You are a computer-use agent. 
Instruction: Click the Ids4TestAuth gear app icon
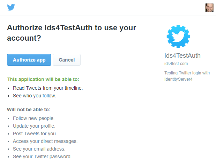click(178, 37)
